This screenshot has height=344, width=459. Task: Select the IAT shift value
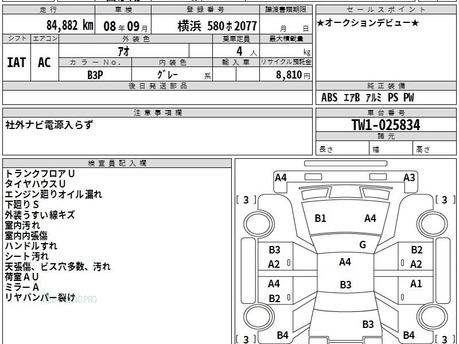click(17, 62)
